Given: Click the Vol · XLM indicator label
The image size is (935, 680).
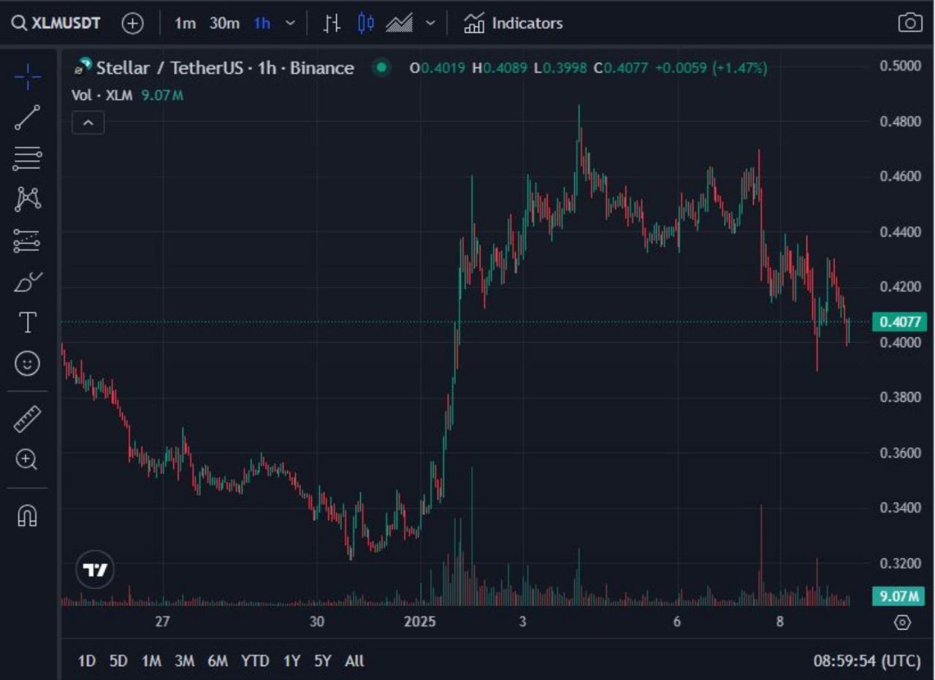Looking at the screenshot, I should (102, 95).
